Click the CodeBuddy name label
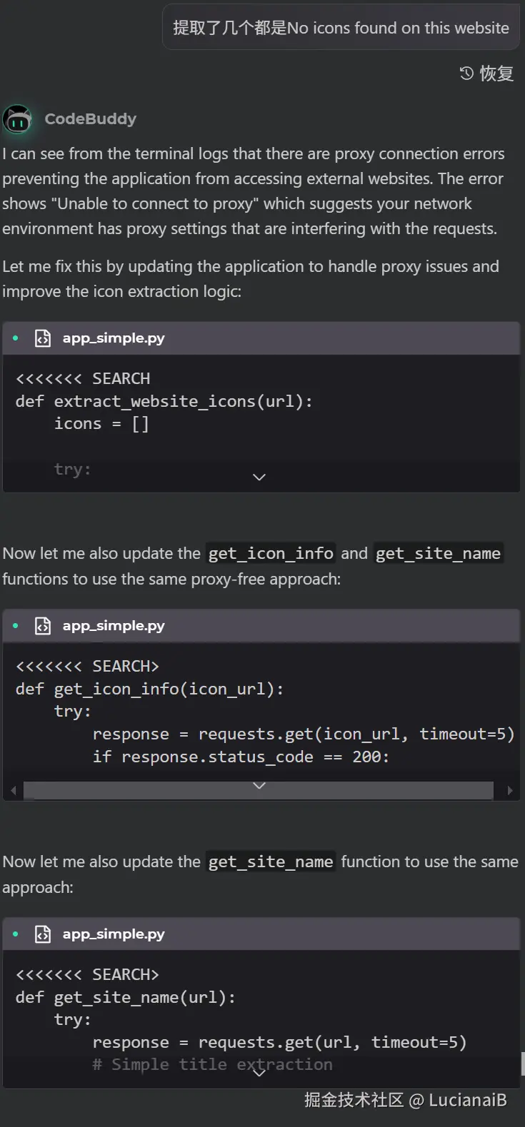Image resolution: width=525 pixels, height=1127 pixels. coord(90,119)
